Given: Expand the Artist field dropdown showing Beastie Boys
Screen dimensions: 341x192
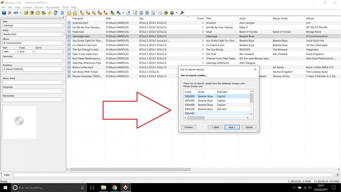Looking at the screenshot, I should pos(62,34).
